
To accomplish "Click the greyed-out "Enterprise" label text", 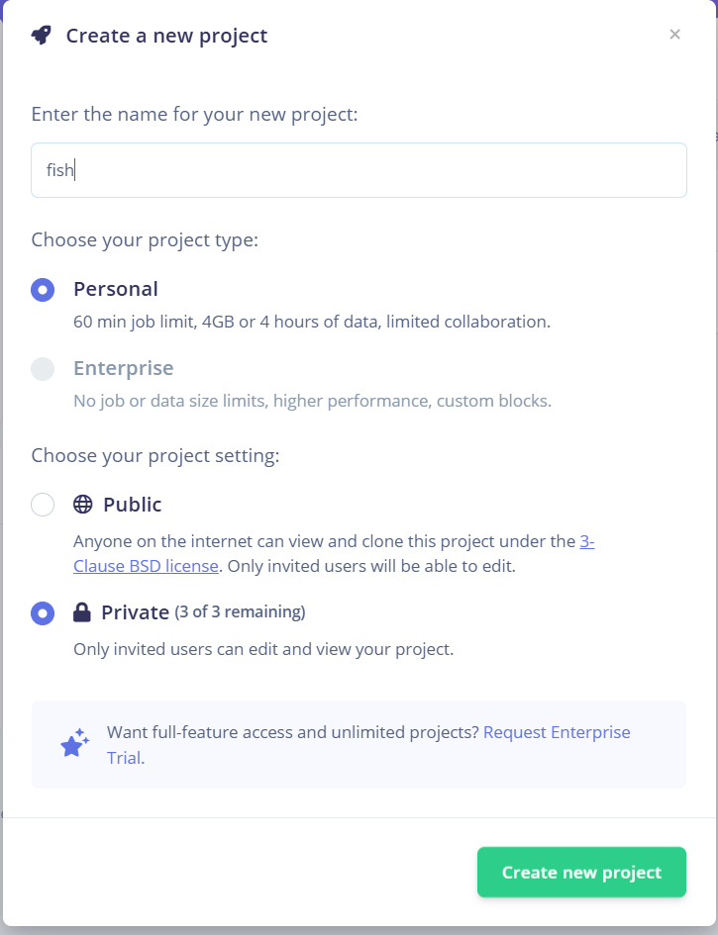I will [x=124, y=368].
